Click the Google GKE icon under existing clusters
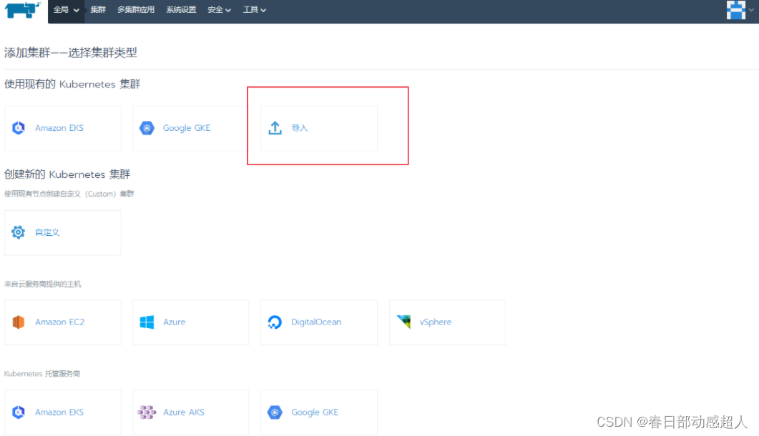This screenshot has width=759, height=436. pos(147,128)
